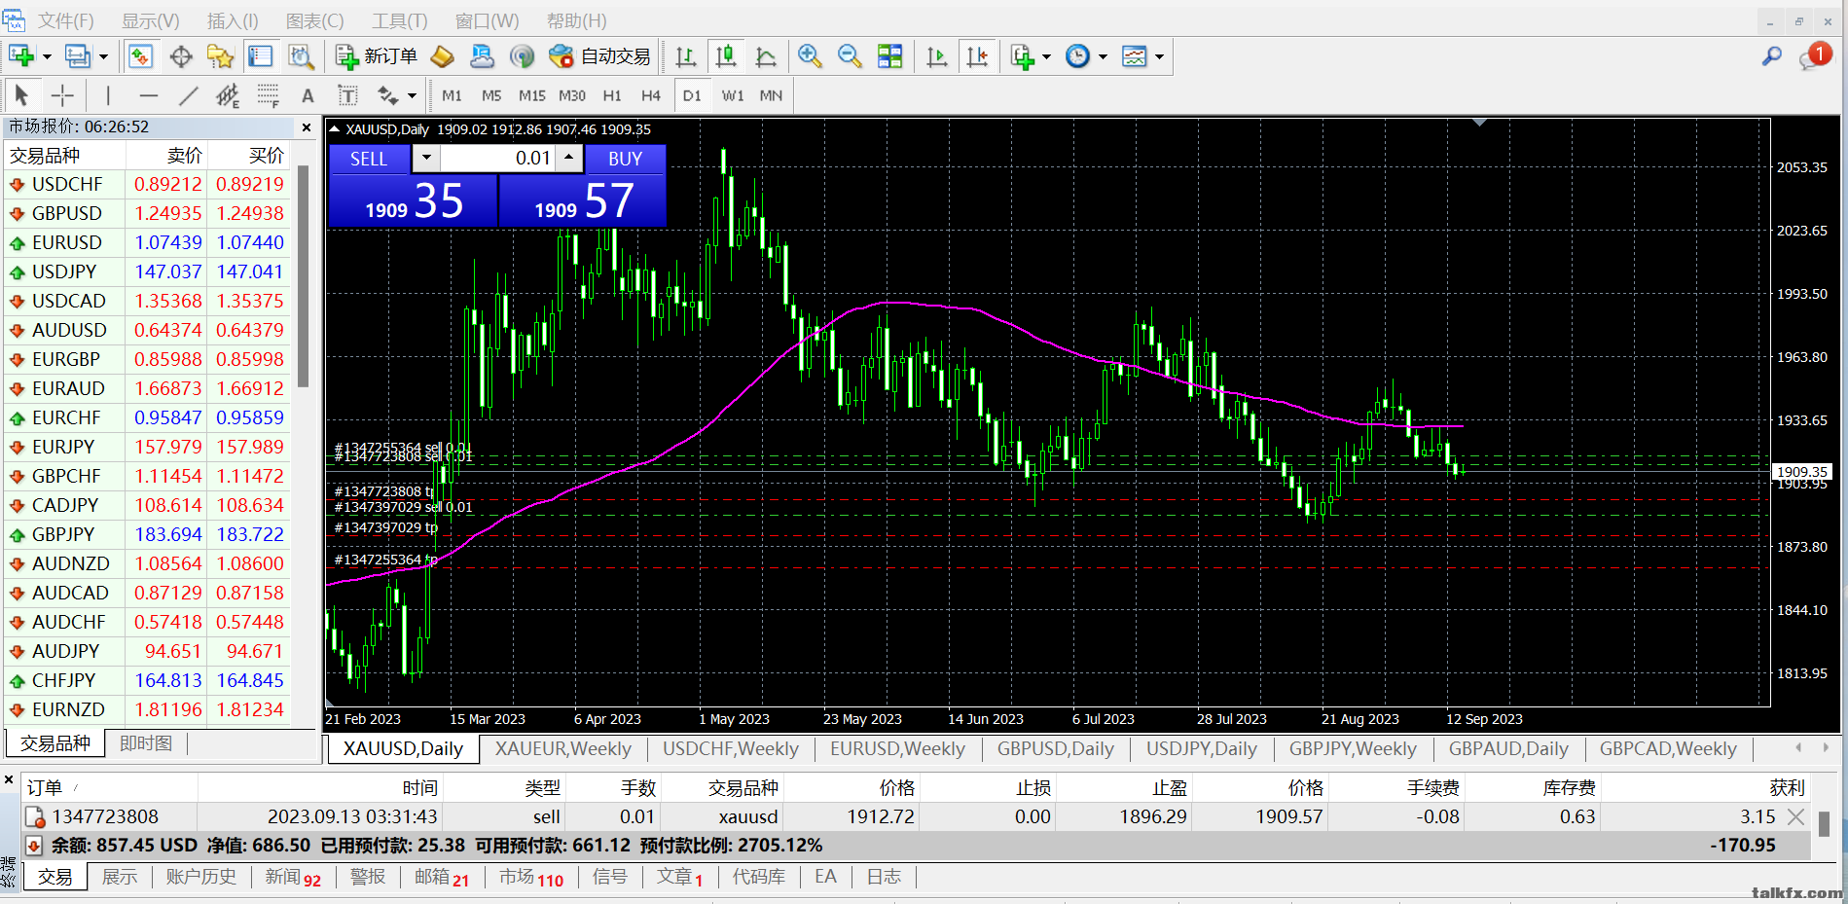Zoom out on the chart
Image resolution: width=1848 pixels, height=904 pixels.
[x=850, y=56]
